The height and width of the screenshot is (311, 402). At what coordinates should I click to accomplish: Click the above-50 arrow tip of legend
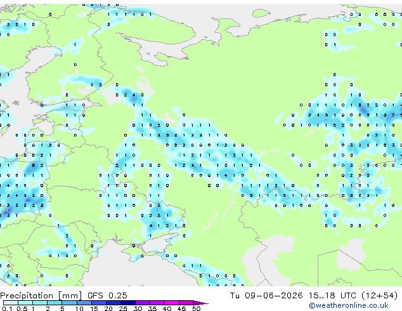click(x=201, y=303)
